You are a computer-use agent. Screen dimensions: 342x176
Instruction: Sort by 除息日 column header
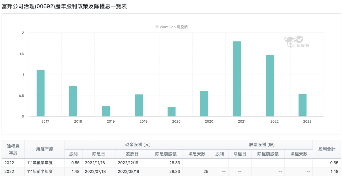98,154
